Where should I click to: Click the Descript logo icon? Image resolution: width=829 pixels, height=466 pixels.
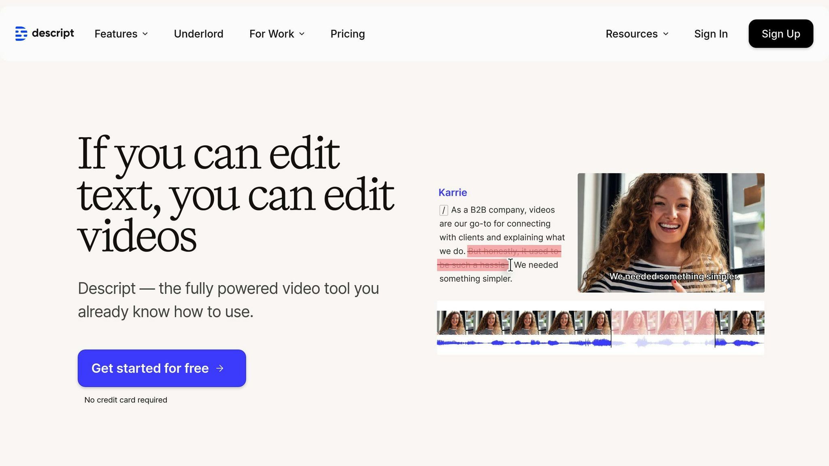(x=21, y=34)
